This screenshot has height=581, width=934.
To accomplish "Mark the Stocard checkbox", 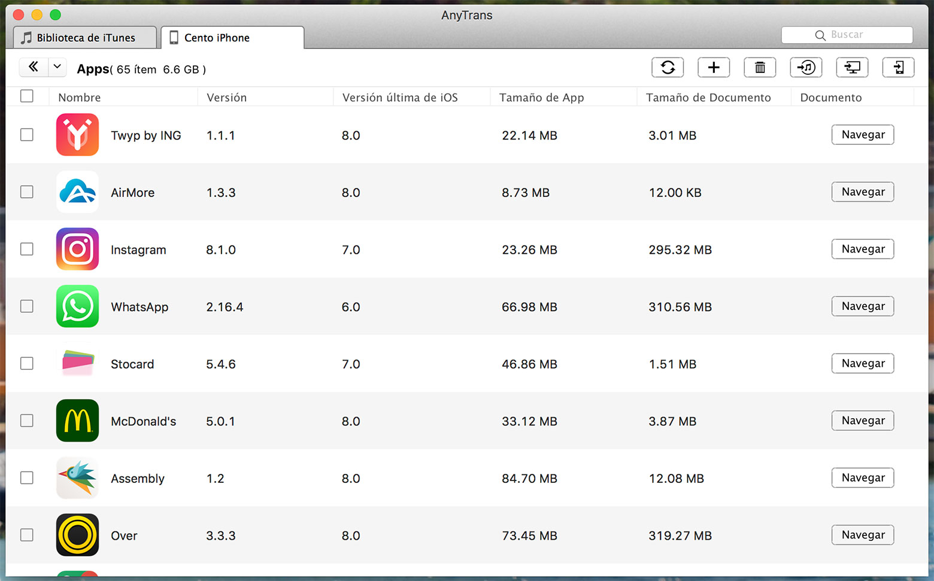I will point(27,363).
